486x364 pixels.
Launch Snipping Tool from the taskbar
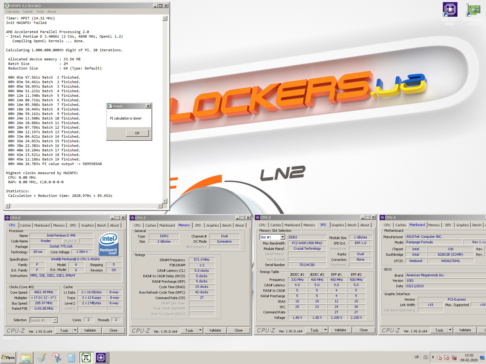[x=56, y=358]
